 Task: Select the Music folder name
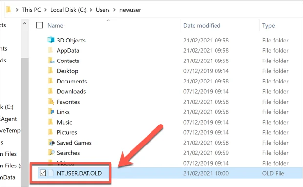pyautogui.click(x=65, y=122)
